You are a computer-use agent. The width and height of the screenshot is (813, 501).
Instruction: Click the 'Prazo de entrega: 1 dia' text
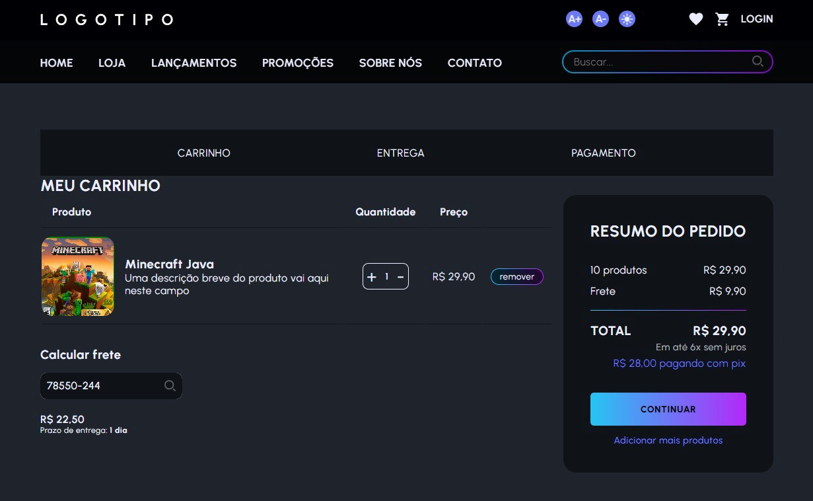coord(84,430)
